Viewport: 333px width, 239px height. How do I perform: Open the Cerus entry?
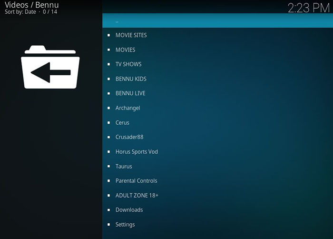pos(217,123)
